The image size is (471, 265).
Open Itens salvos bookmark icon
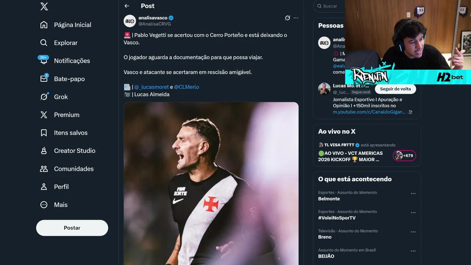coord(44,133)
